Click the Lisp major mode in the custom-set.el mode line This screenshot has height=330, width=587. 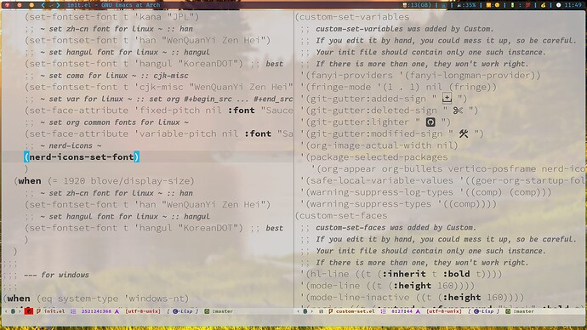point(484,311)
